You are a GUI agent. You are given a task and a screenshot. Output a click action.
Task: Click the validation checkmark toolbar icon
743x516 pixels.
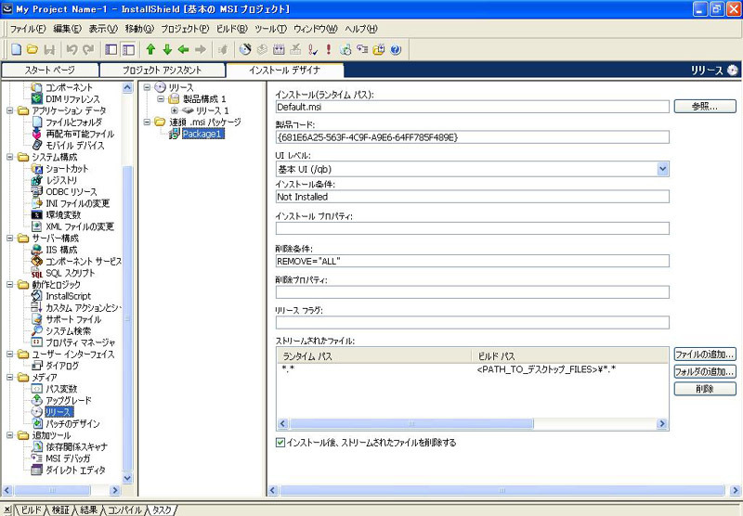click(x=312, y=49)
